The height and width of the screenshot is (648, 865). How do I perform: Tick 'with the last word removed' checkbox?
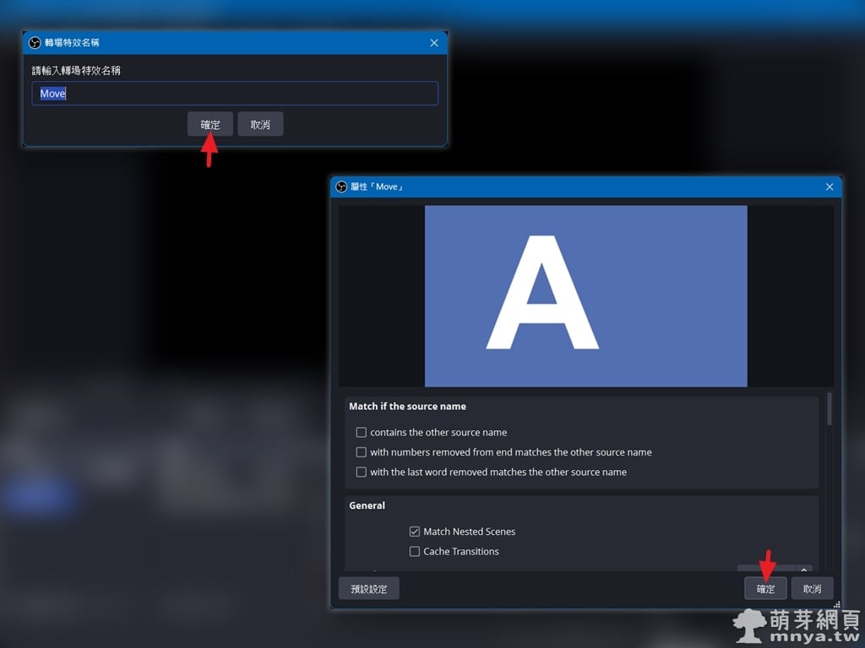pos(362,472)
